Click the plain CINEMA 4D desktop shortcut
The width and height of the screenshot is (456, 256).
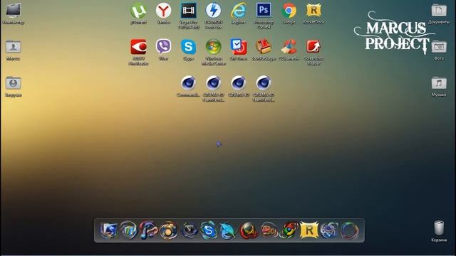click(x=239, y=83)
